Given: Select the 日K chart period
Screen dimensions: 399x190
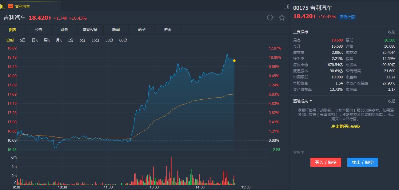Looking at the screenshot, I should (35, 40).
